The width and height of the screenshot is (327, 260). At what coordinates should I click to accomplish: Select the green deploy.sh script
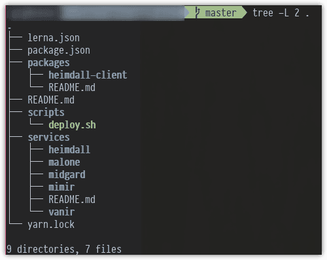pos(72,125)
